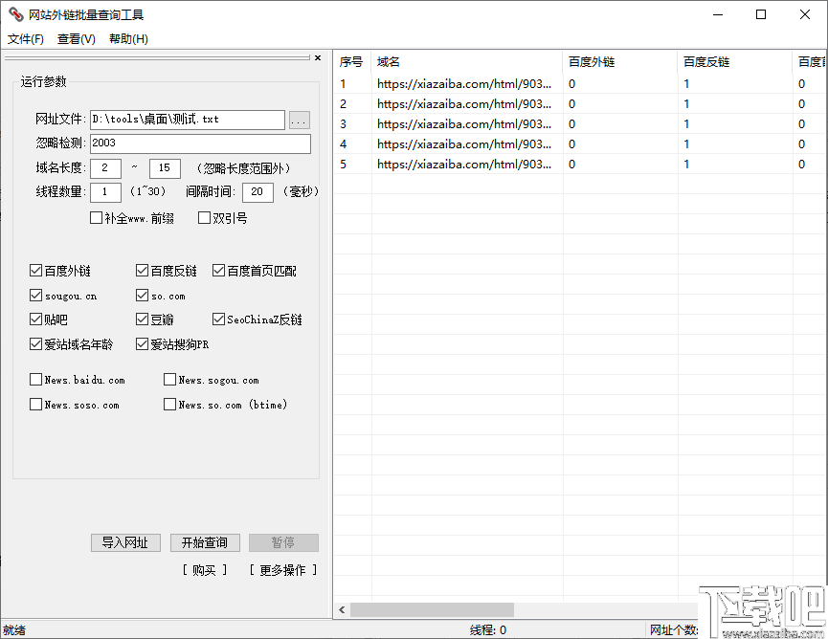This screenshot has height=639, width=828.
Task: Close the 运行参数 panel with the × button
Action: (x=318, y=57)
